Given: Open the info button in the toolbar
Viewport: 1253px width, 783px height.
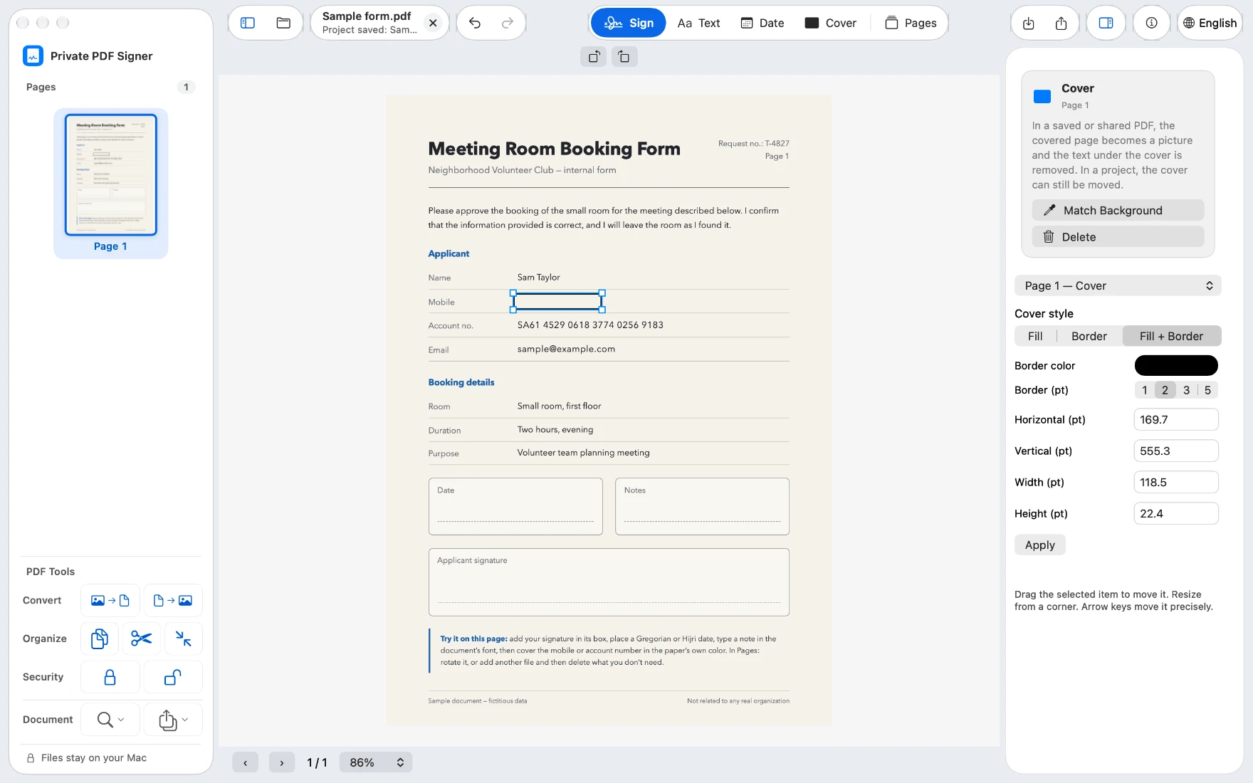Looking at the screenshot, I should coord(1151,23).
